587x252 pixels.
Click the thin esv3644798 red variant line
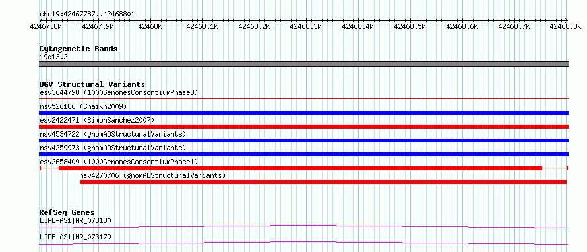click(303, 98)
